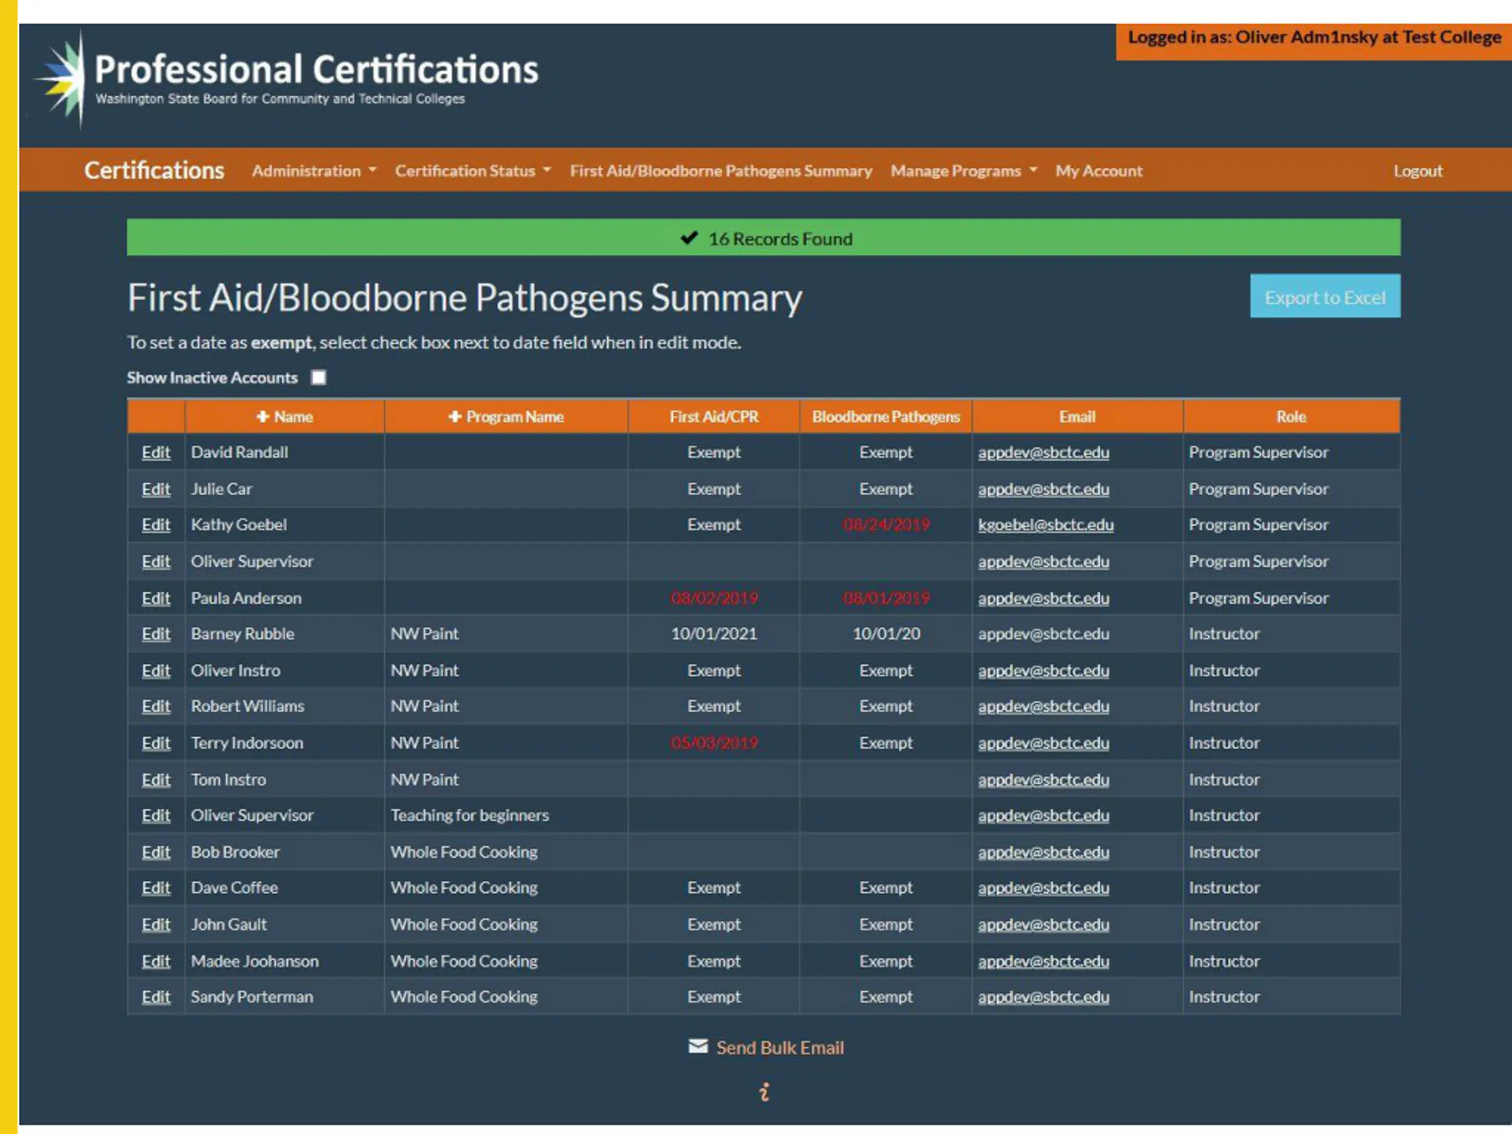Open the My Account menu item

point(1099,171)
